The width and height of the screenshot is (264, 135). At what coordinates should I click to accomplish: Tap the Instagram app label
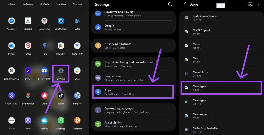click(x=28, y=4)
